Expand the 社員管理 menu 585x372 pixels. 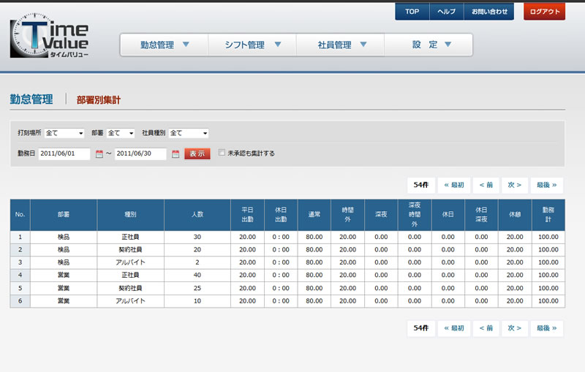(340, 45)
